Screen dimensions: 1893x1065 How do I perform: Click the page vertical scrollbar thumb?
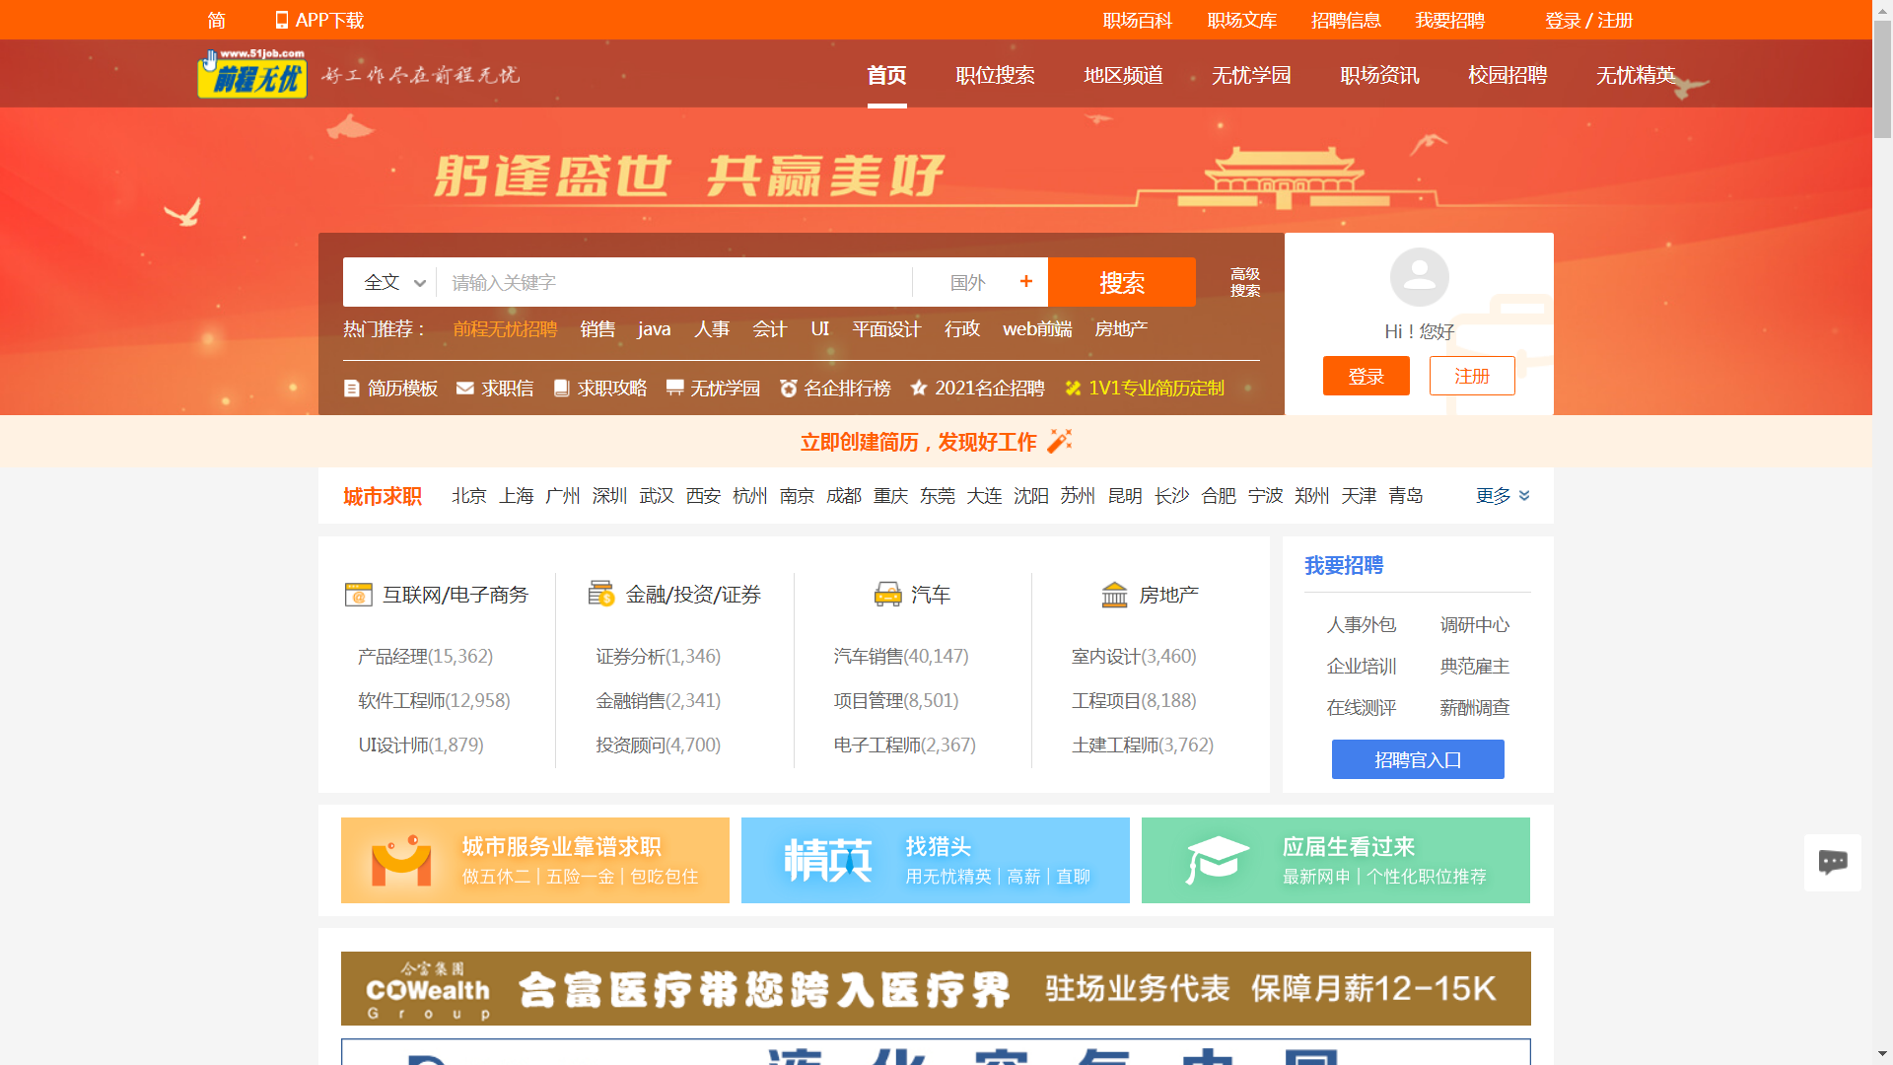click(1882, 79)
